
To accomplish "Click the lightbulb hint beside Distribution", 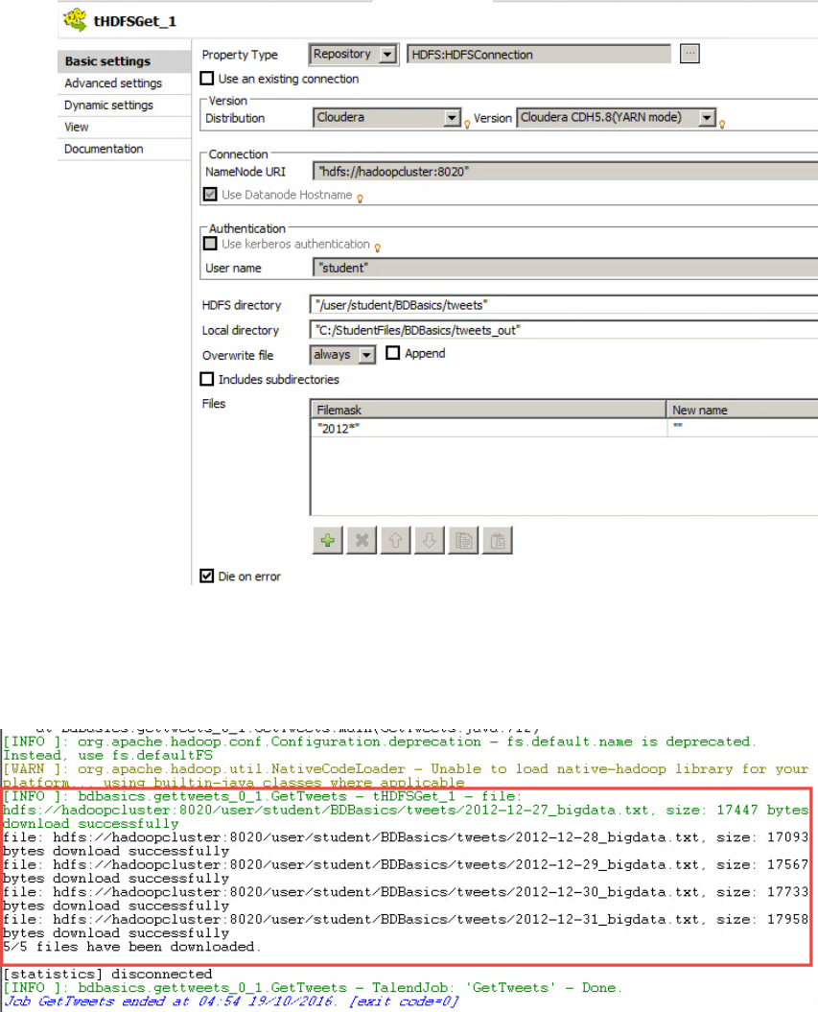I will (x=468, y=123).
